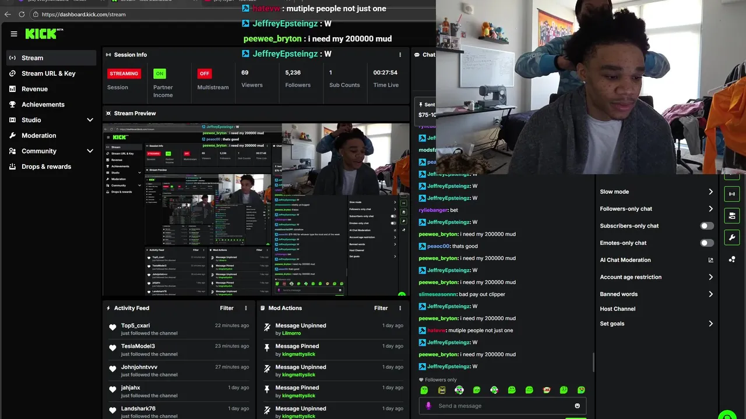
Task: Click 'bad pay out clipper' chat message
Action: [482, 294]
